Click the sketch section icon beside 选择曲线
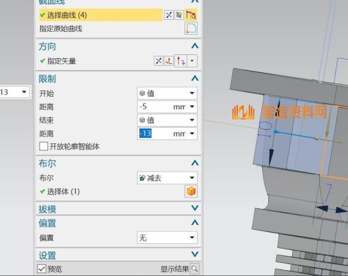 point(169,15)
